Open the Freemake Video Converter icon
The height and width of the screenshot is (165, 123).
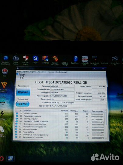coord(4,87)
